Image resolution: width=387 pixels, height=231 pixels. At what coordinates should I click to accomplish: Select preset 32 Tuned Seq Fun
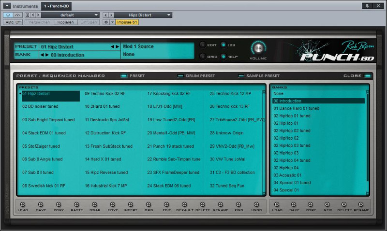pos(227,186)
